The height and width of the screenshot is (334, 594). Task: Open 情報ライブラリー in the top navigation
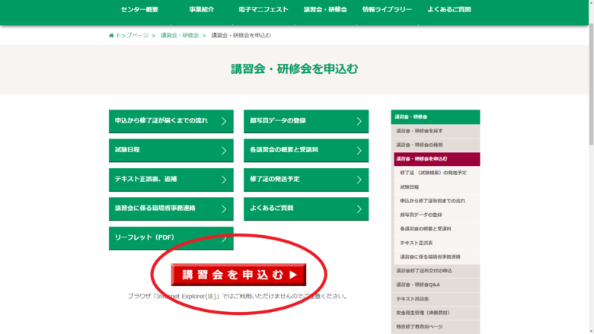(387, 10)
